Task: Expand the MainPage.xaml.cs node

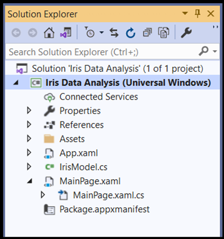Action: pyautogui.click(x=43, y=195)
